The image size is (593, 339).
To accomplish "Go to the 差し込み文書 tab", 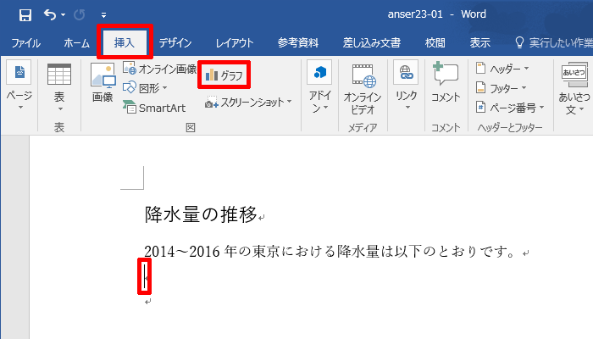I will click(372, 42).
